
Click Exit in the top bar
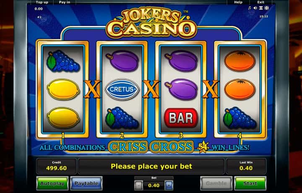click(x=260, y=3)
